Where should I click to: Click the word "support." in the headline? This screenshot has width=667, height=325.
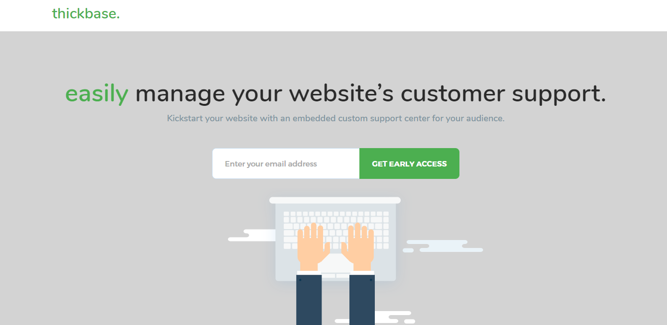click(x=559, y=94)
